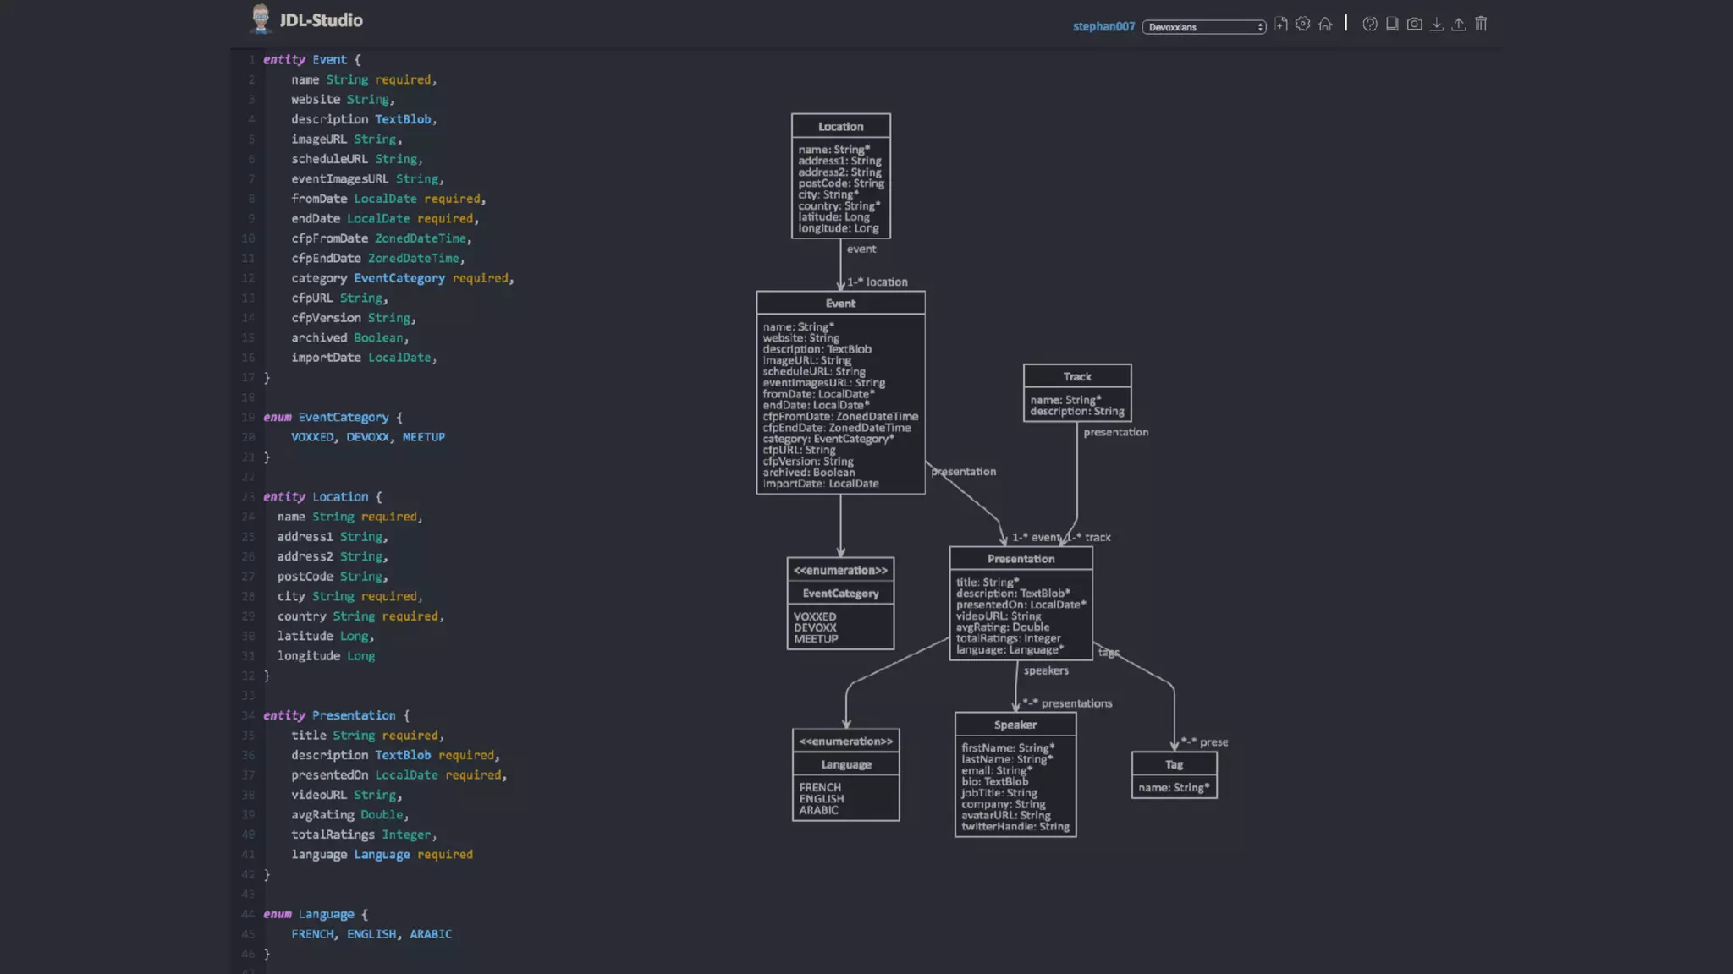The image size is (1733, 974).
Task: Click the download arrow icon
Action: [x=1437, y=25]
